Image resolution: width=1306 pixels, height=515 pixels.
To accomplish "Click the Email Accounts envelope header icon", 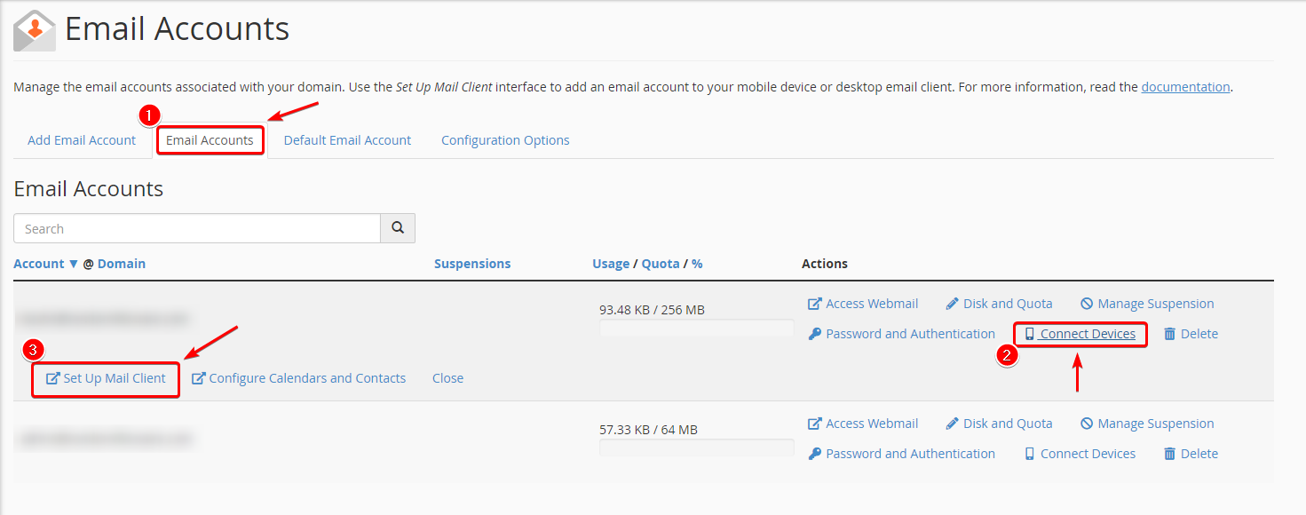I will [32, 29].
